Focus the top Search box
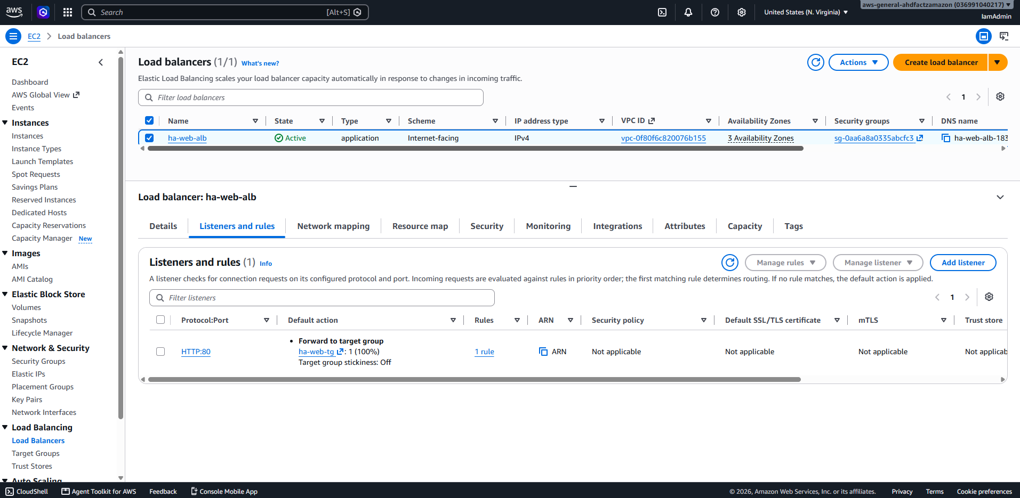This screenshot has width=1020, height=498. click(224, 12)
